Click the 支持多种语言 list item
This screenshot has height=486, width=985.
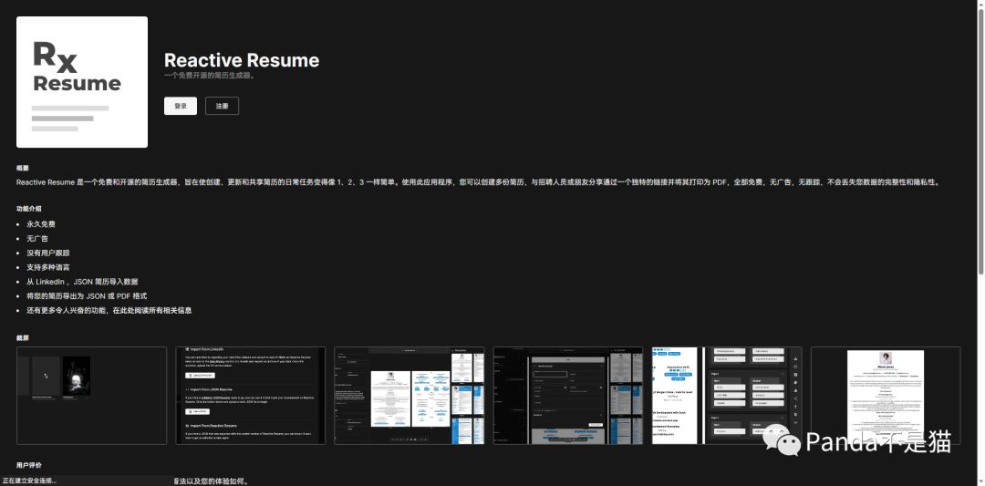47,267
